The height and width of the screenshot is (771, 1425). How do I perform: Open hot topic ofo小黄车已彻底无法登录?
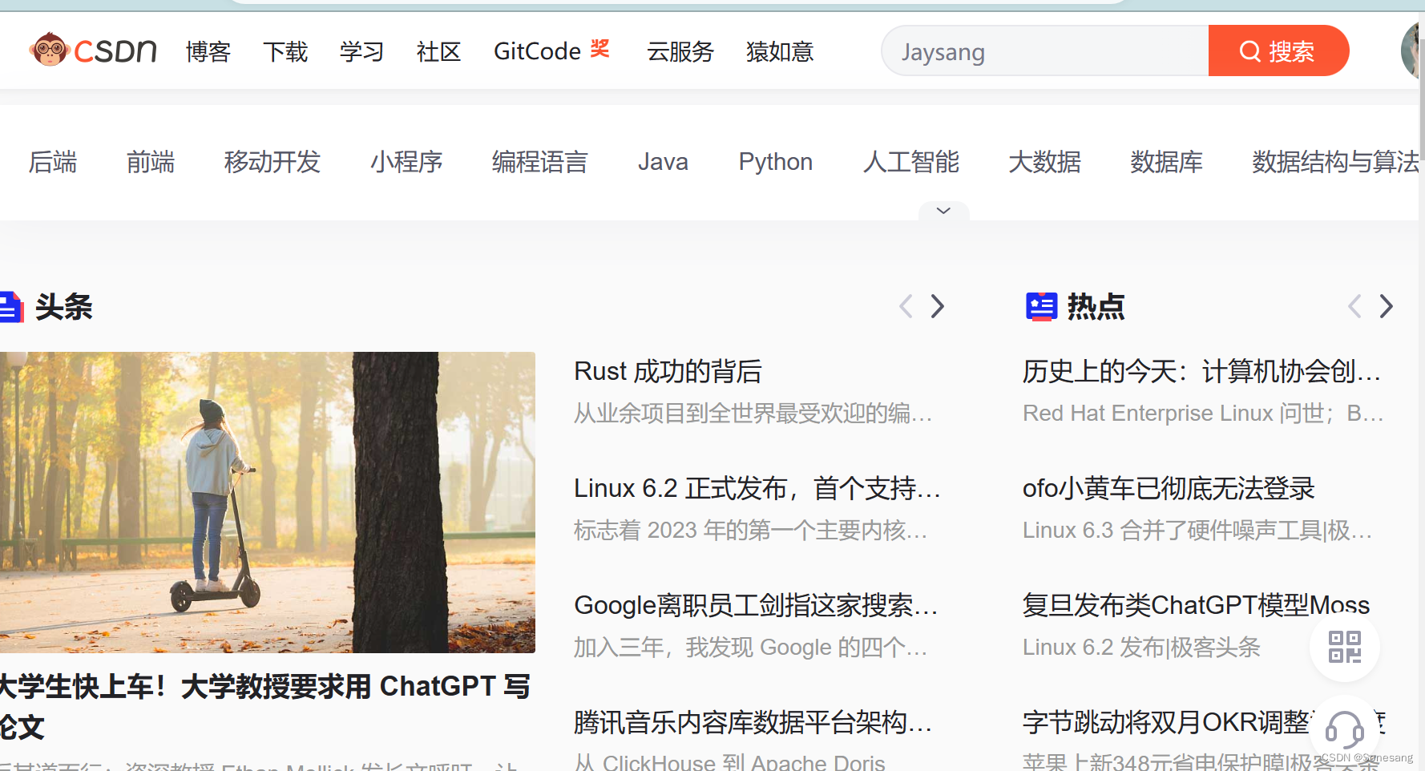[1169, 488]
